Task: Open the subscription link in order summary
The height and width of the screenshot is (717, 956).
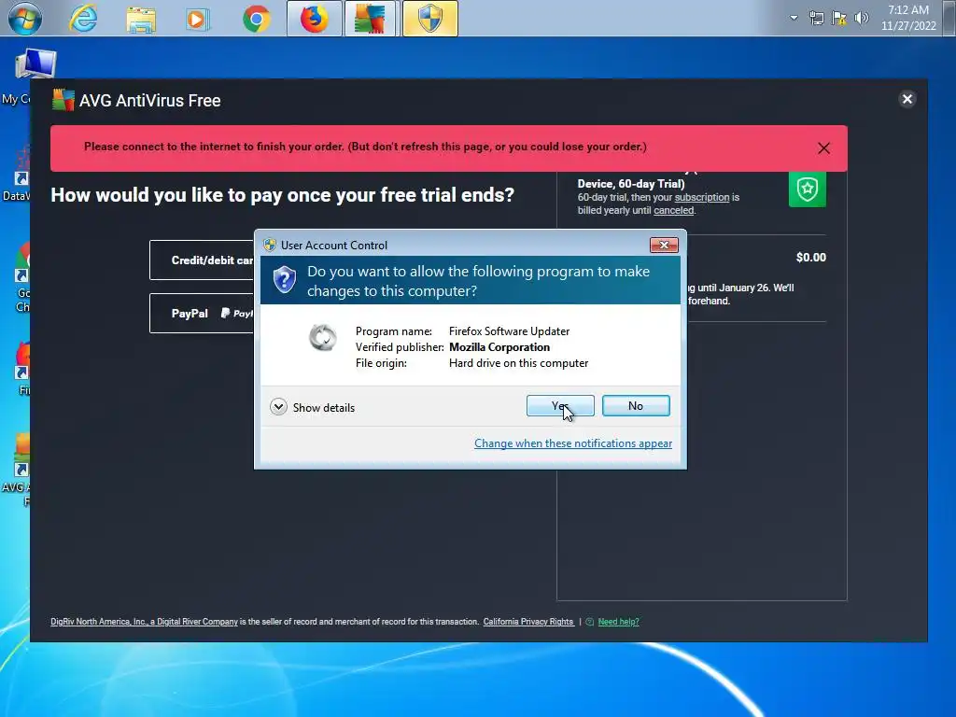Action: coord(701,198)
